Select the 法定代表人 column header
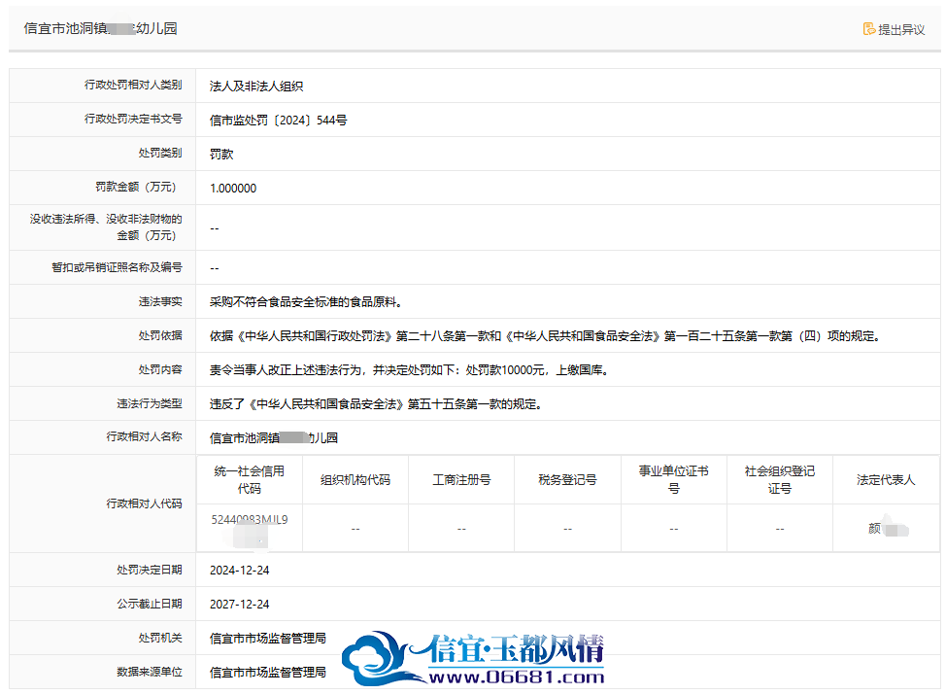 pyautogui.click(x=887, y=479)
